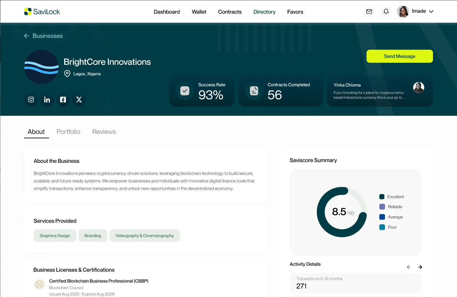Click the next arrow in Activity Details
Viewport: 457px width, 297px height.
tap(420, 267)
